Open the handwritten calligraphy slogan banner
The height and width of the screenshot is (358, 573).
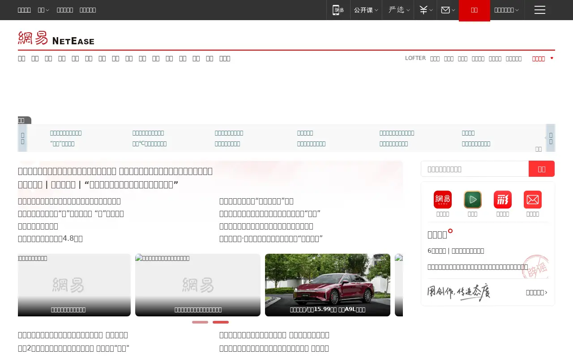458,292
